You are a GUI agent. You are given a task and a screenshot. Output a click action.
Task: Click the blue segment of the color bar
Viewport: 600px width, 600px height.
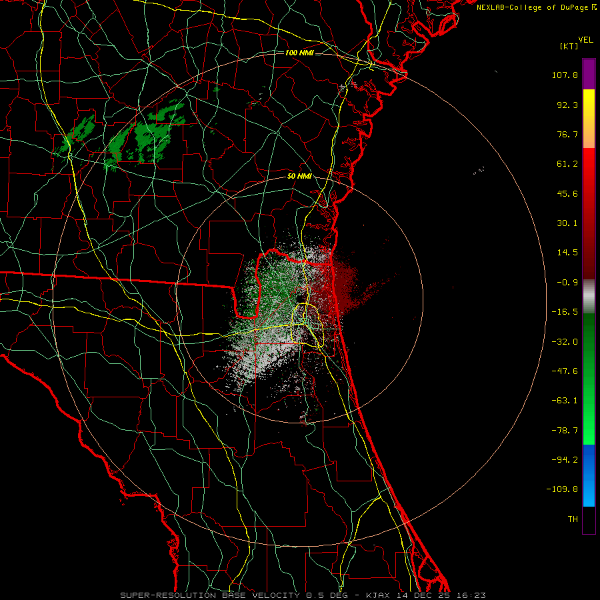click(x=589, y=475)
